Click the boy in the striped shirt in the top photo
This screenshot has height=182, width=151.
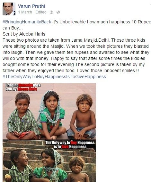tap(22, 116)
